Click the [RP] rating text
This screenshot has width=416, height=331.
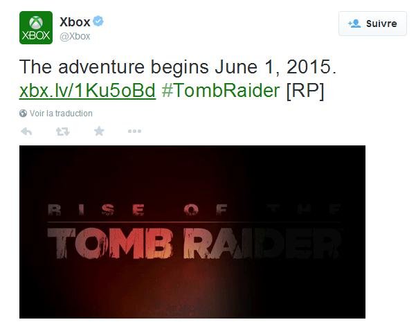pos(305,91)
